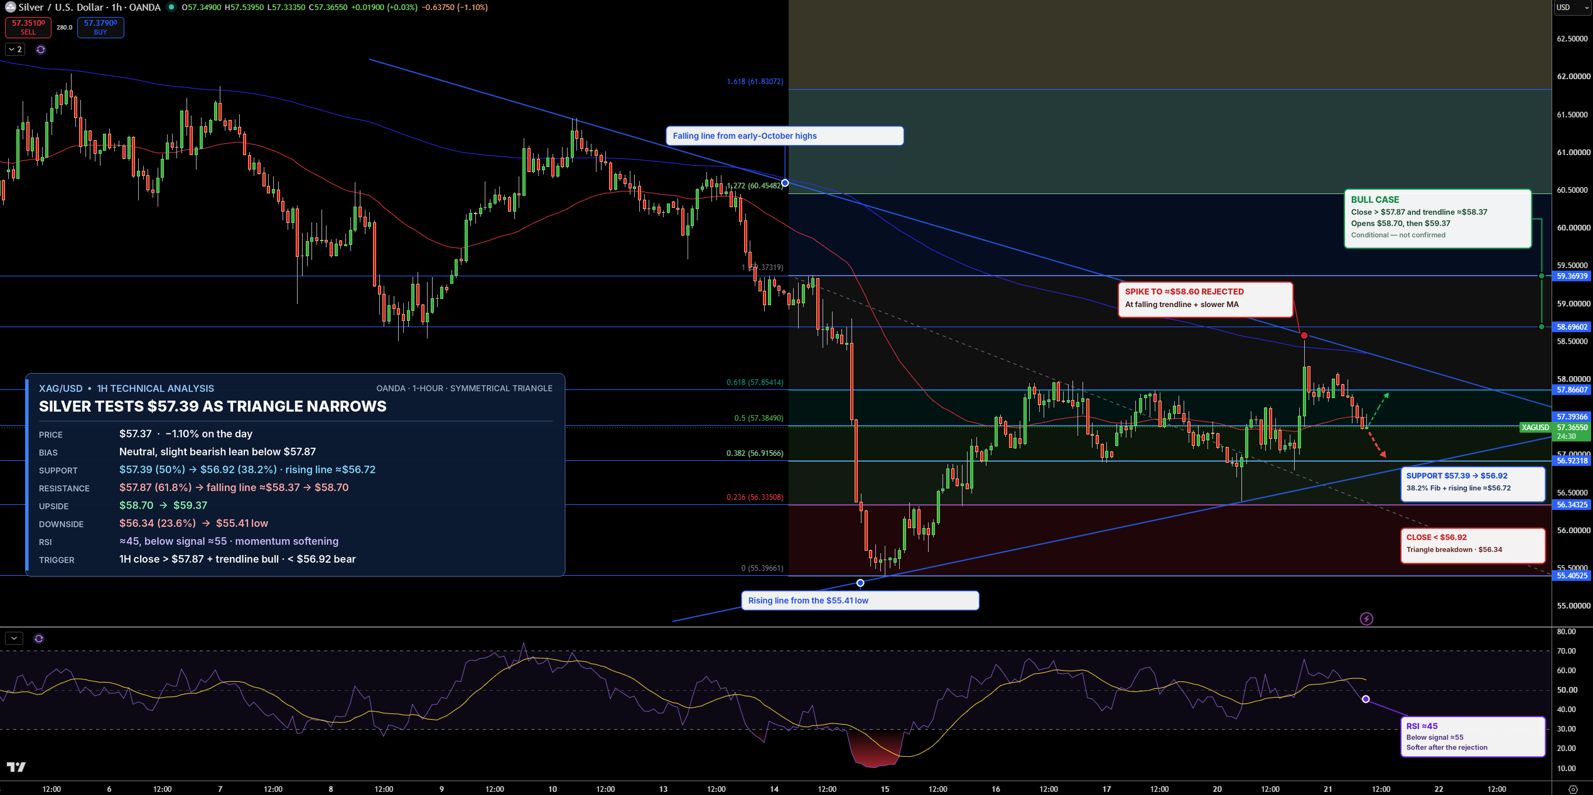
Task: Click the 0.618 (57.85414) Fibonacci level label
Action: click(755, 382)
